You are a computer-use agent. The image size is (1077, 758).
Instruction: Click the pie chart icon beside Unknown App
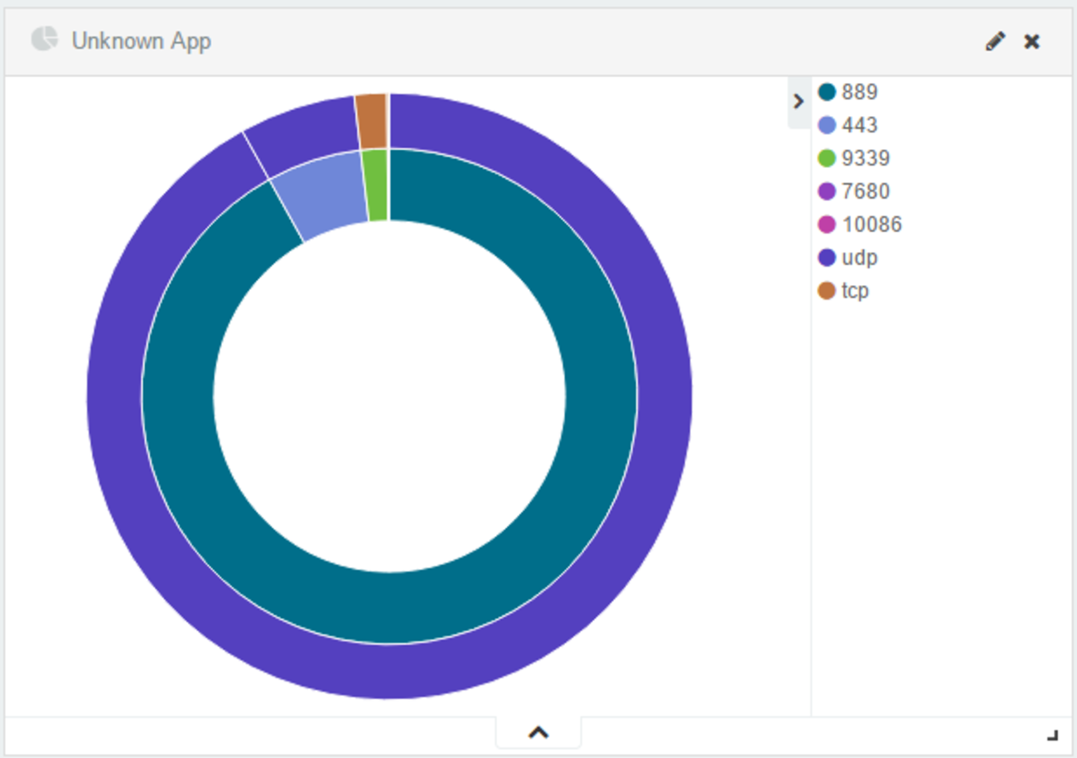pyautogui.click(x=45, y=39)
